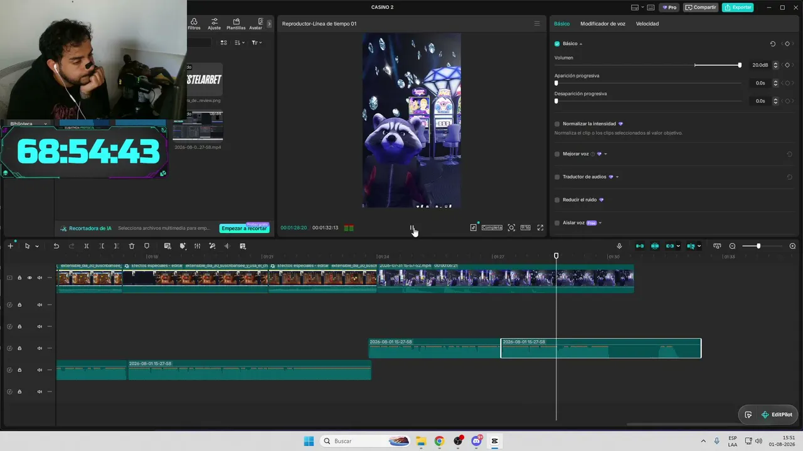The height and width of the screenshot is (451, 803).
Task: Enable Aislar voz checkbox
Action: coord(557,223)
